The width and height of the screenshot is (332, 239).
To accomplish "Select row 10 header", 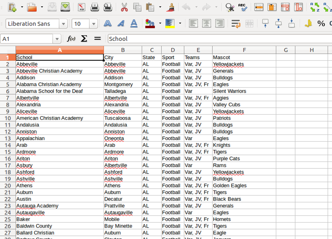I will [x=8, y=118].
